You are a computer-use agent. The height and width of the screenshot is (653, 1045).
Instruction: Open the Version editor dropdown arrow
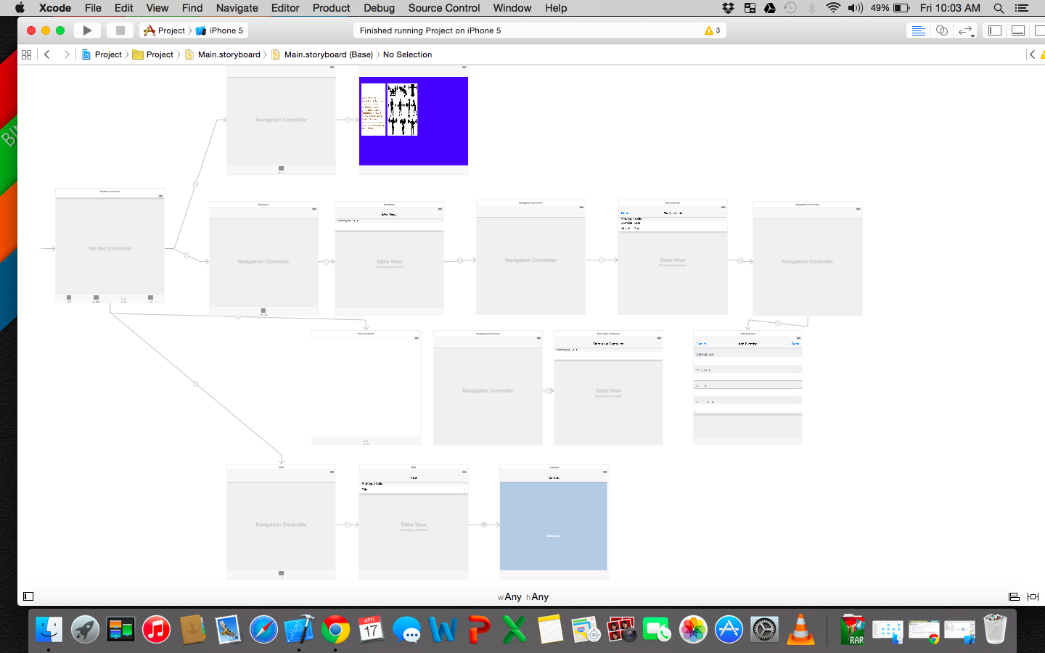click(x=972, y=35)
